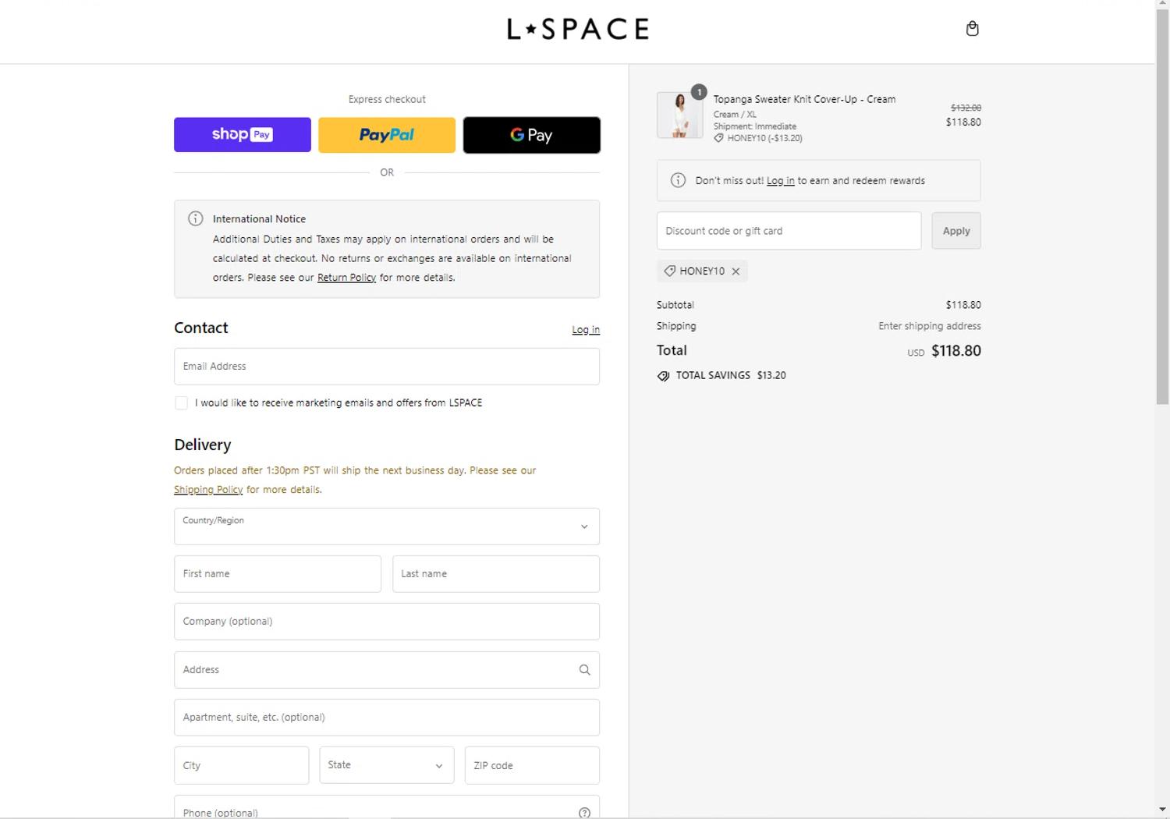
Task: Pay with Google Pay
Action: tap(532, 135)
